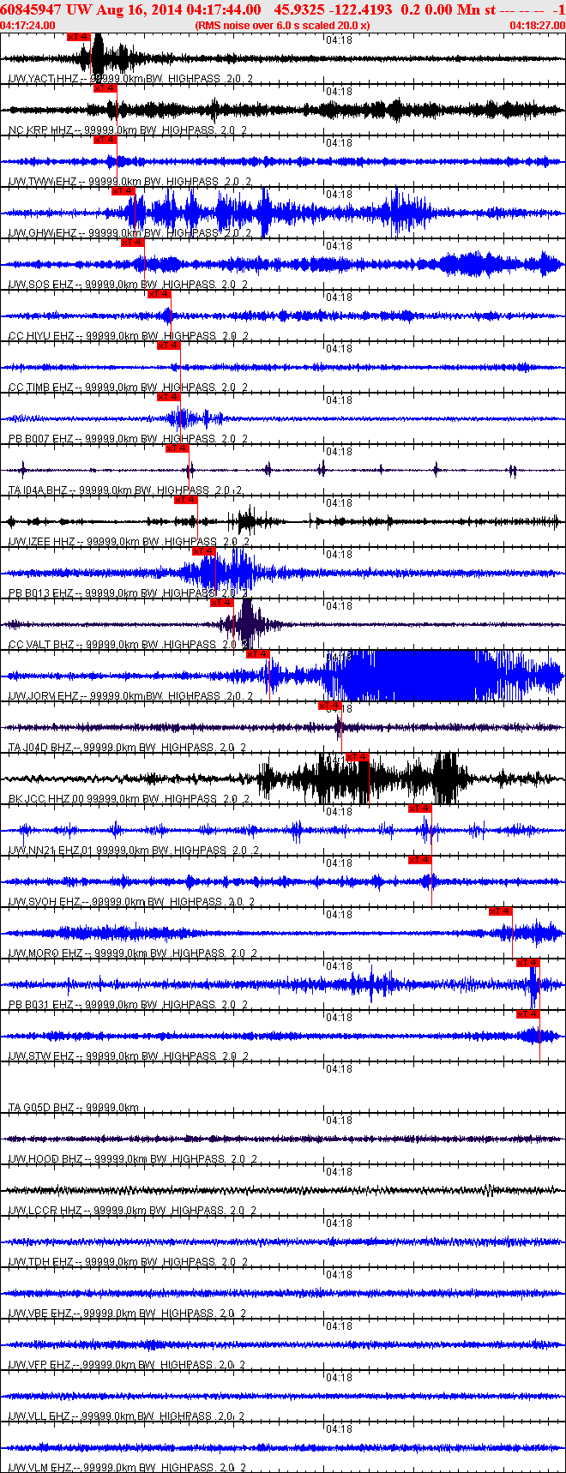This screenshot has height=1473, width=566.
Task: Select the pick marker on CC.VALT trace
Action: tap(221, 603)
